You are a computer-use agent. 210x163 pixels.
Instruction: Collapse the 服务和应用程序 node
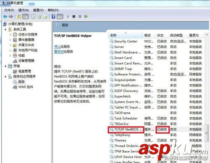[x=5, y=76]
